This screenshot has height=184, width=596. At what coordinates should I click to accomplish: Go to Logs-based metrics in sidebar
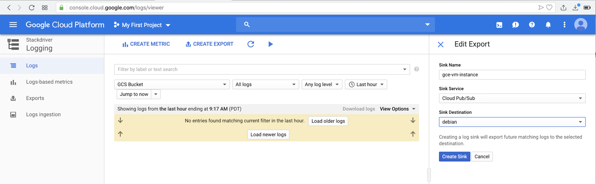coord(49,82)
